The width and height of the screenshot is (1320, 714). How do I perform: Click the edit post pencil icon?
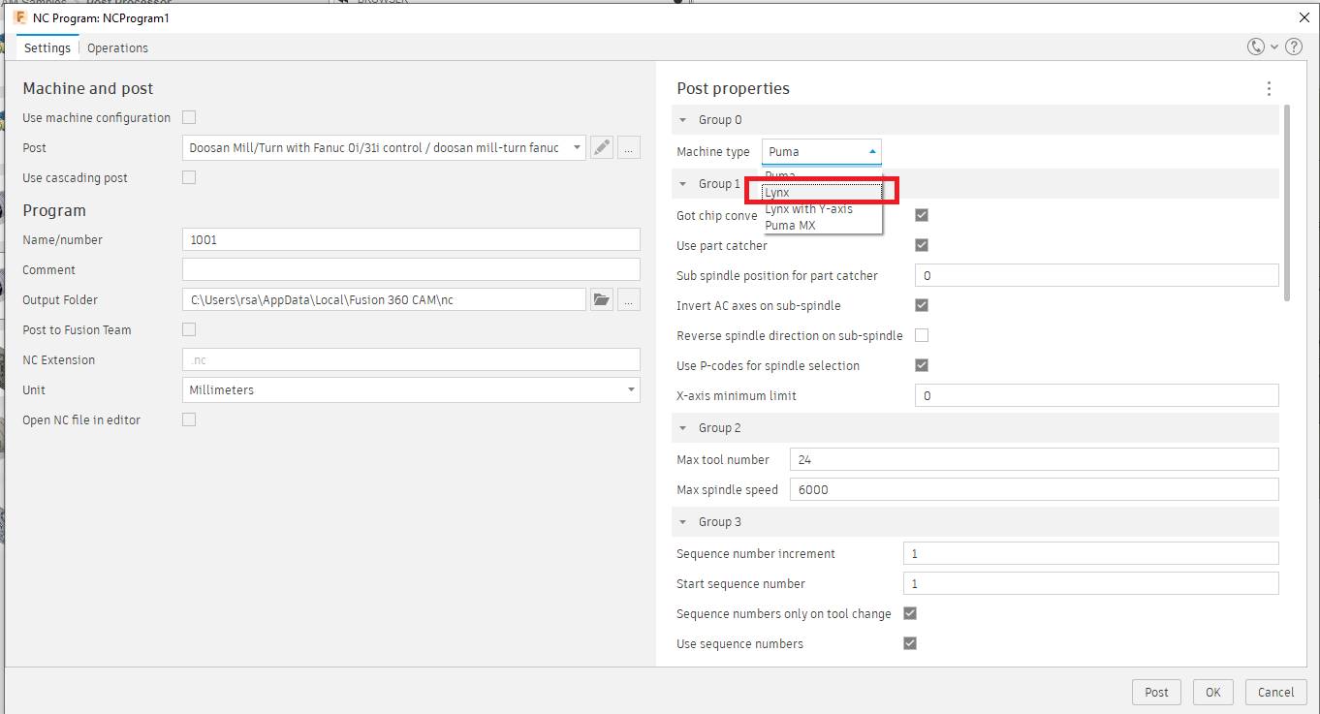click(602, 148)
